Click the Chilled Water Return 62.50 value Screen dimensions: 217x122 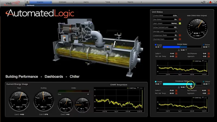(x=205, y=47)
